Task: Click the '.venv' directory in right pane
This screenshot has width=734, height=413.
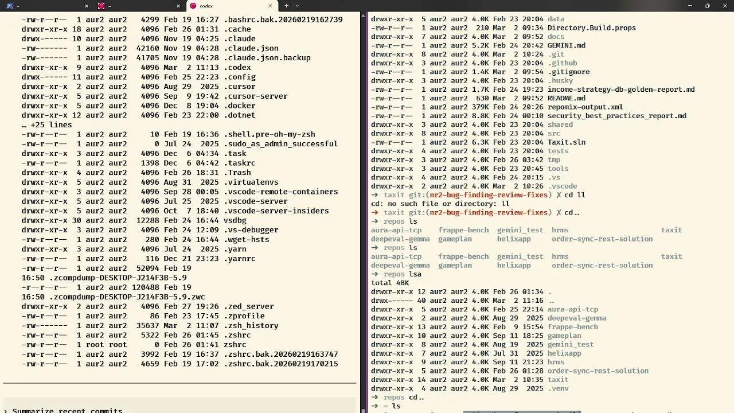Action: coord(558,388)
